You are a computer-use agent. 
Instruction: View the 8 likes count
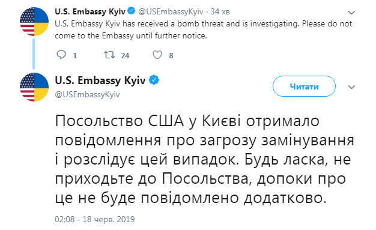171,56
